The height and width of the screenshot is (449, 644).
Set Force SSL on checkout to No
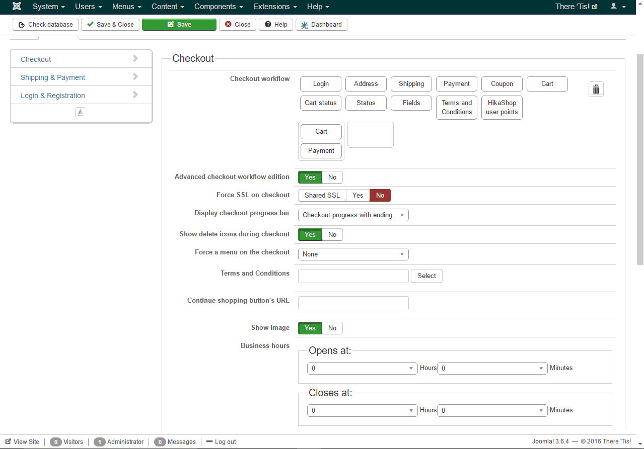(380, 195)
